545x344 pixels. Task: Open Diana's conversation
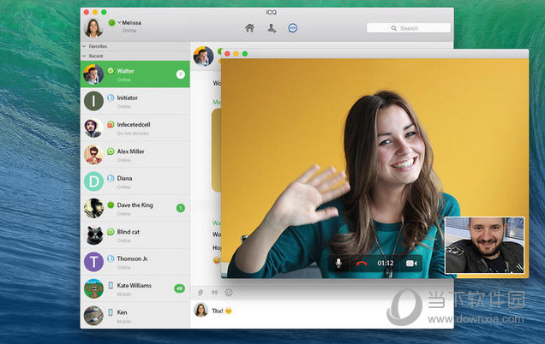pos(135,181)
